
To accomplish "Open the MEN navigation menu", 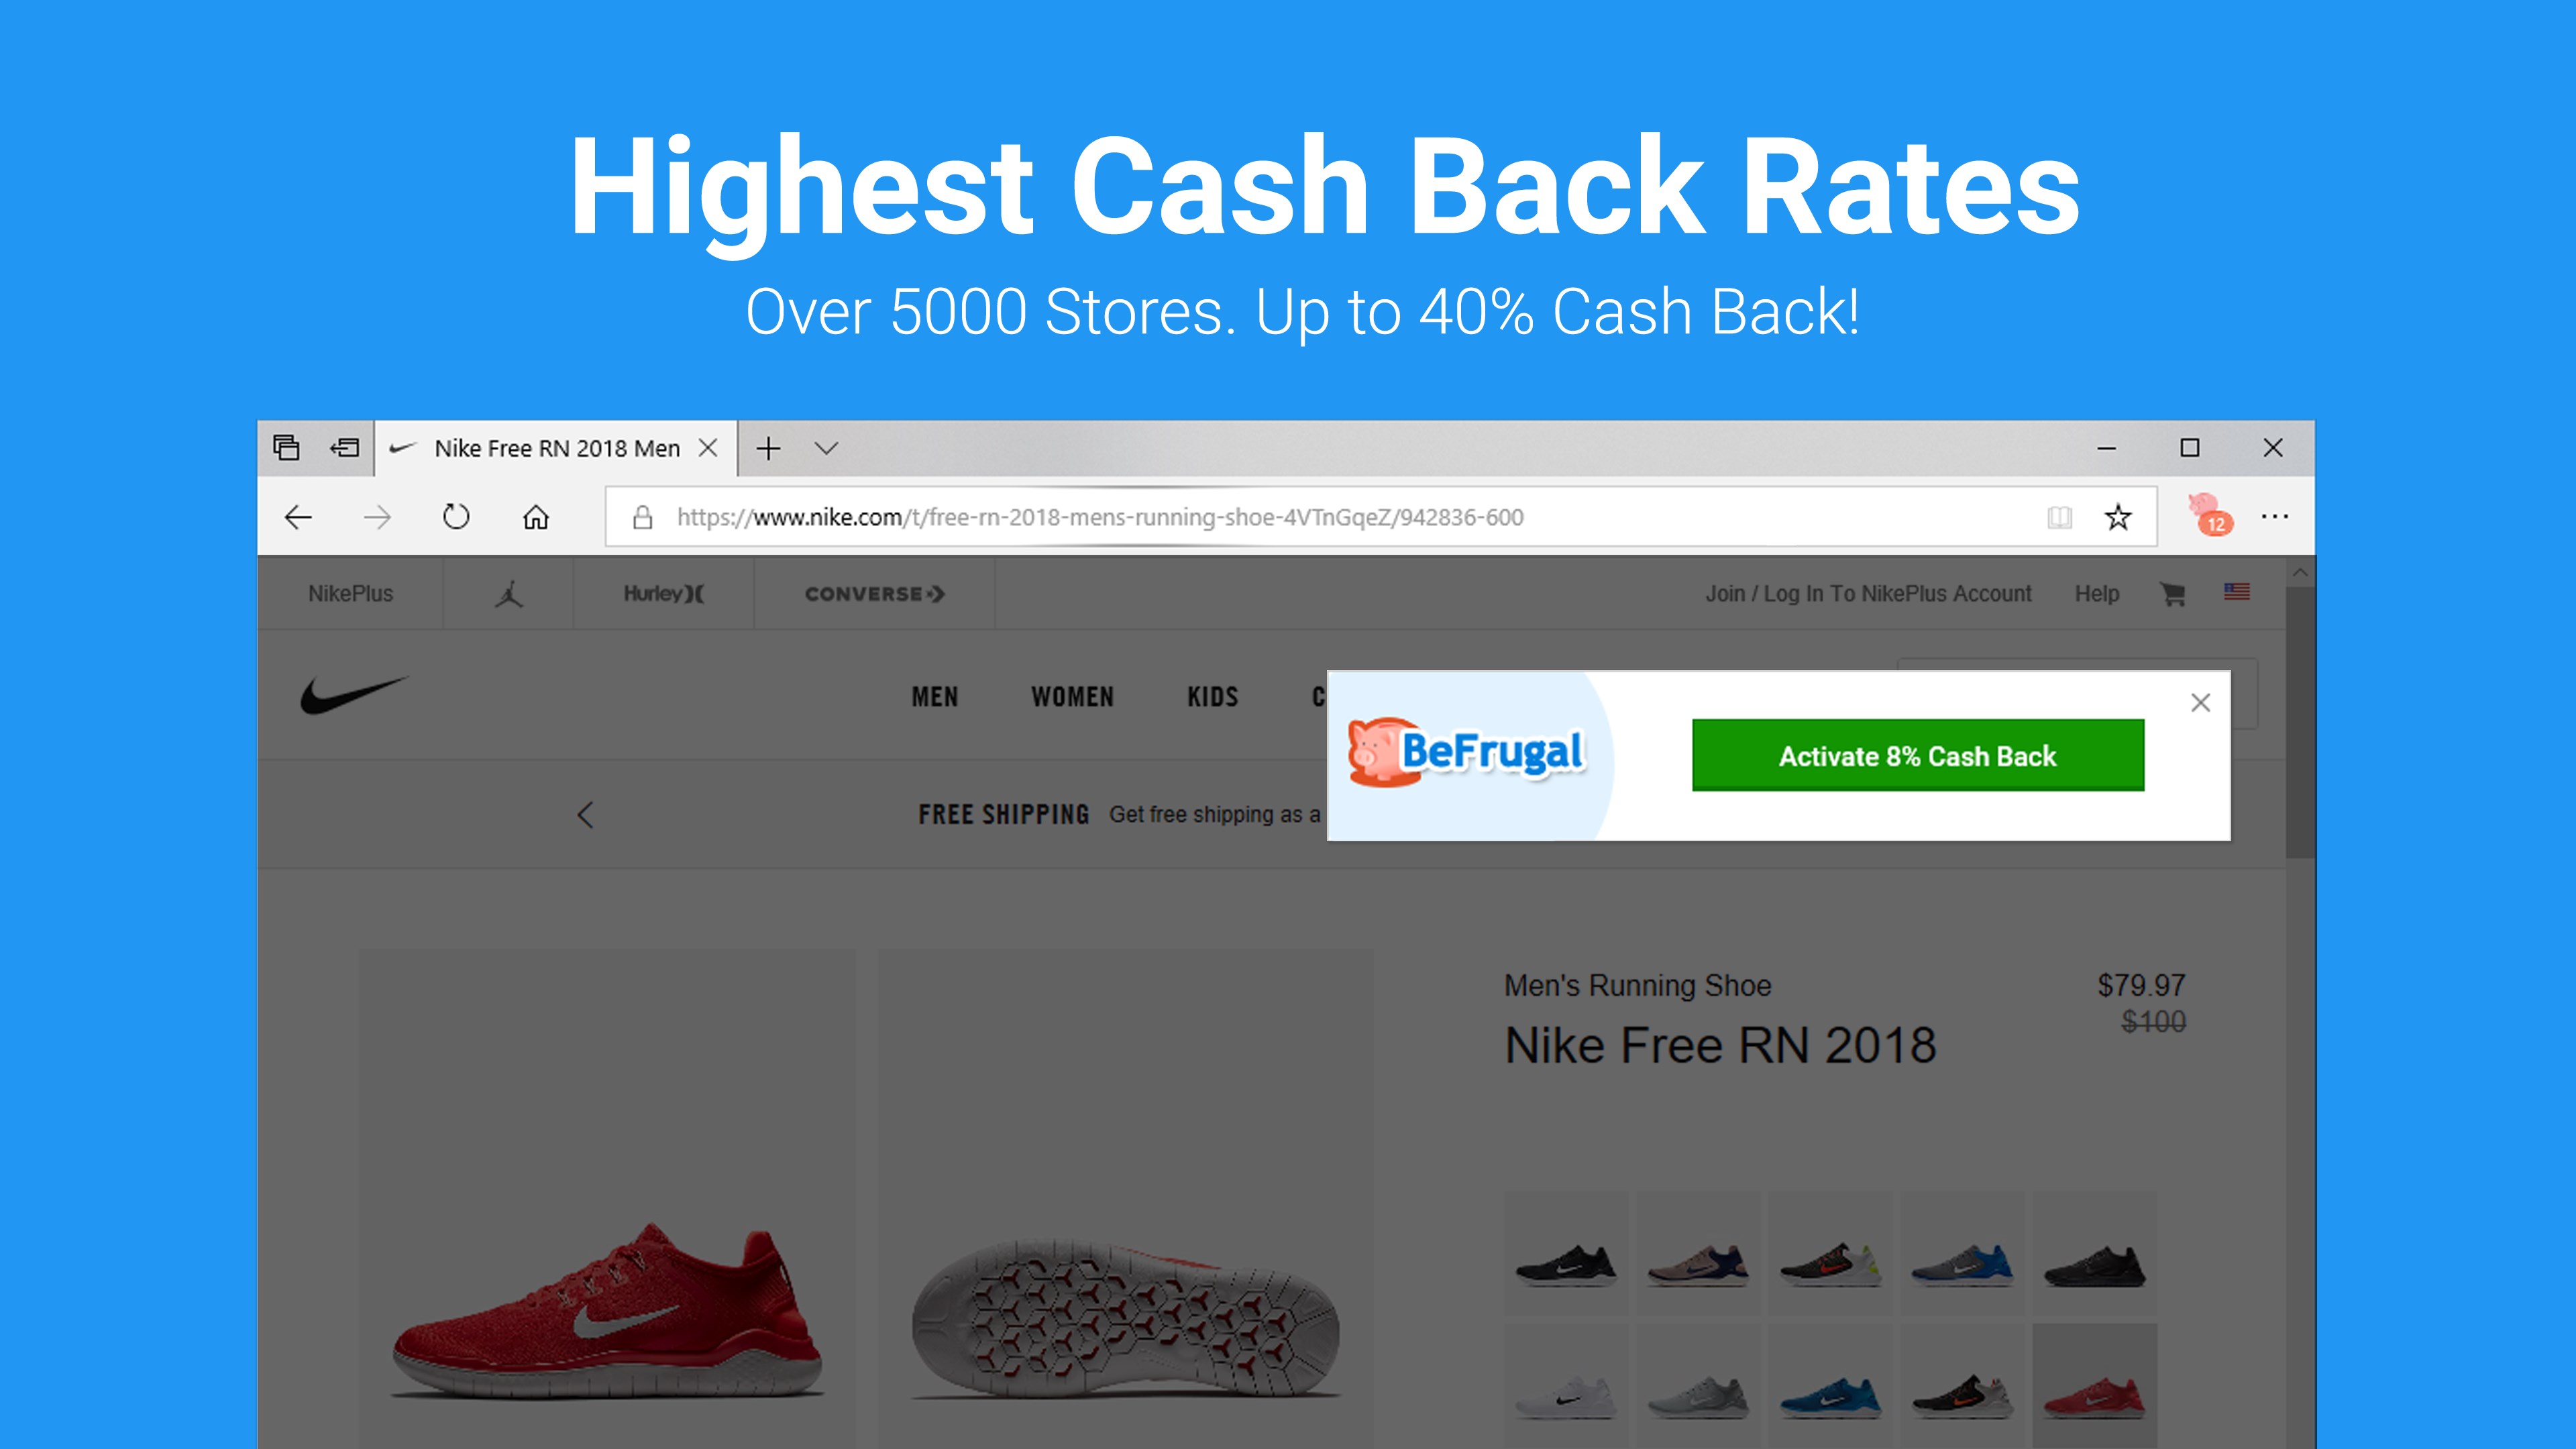I will click(x=935, y=697).
